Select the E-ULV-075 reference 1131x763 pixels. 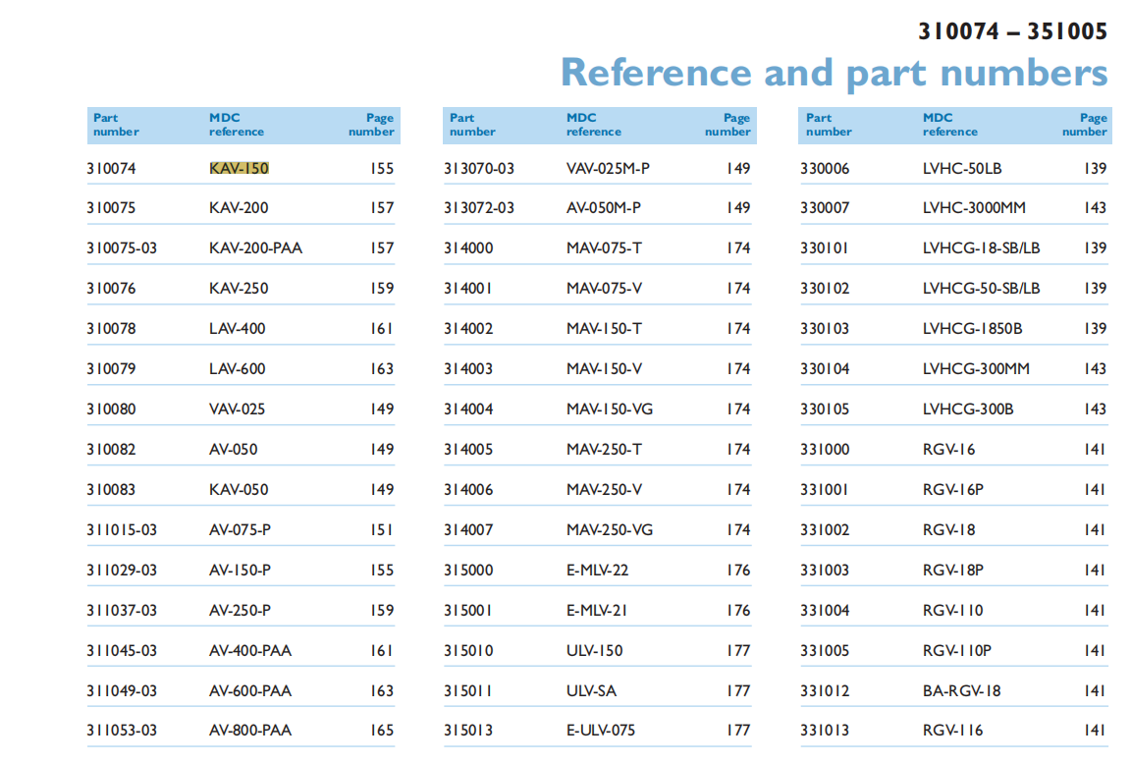601,731
